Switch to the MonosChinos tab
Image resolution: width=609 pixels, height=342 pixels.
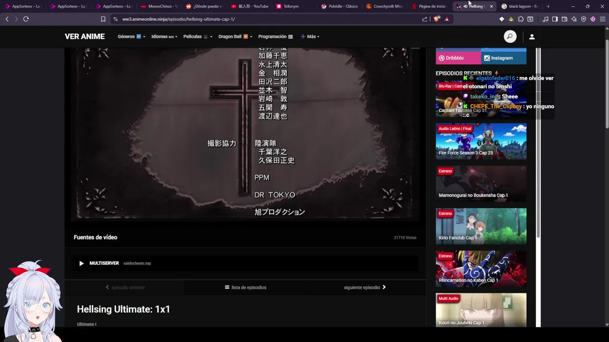click(159, 6)
